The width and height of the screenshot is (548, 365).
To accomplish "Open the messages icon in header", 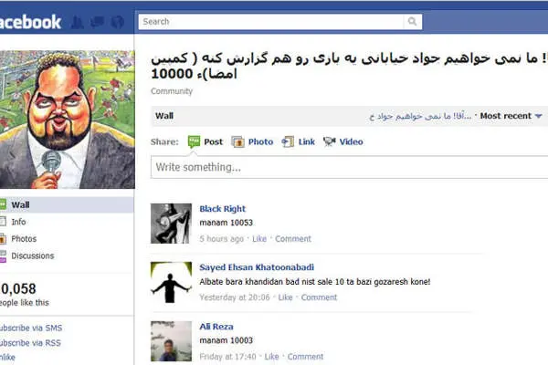I will point(97,22).
